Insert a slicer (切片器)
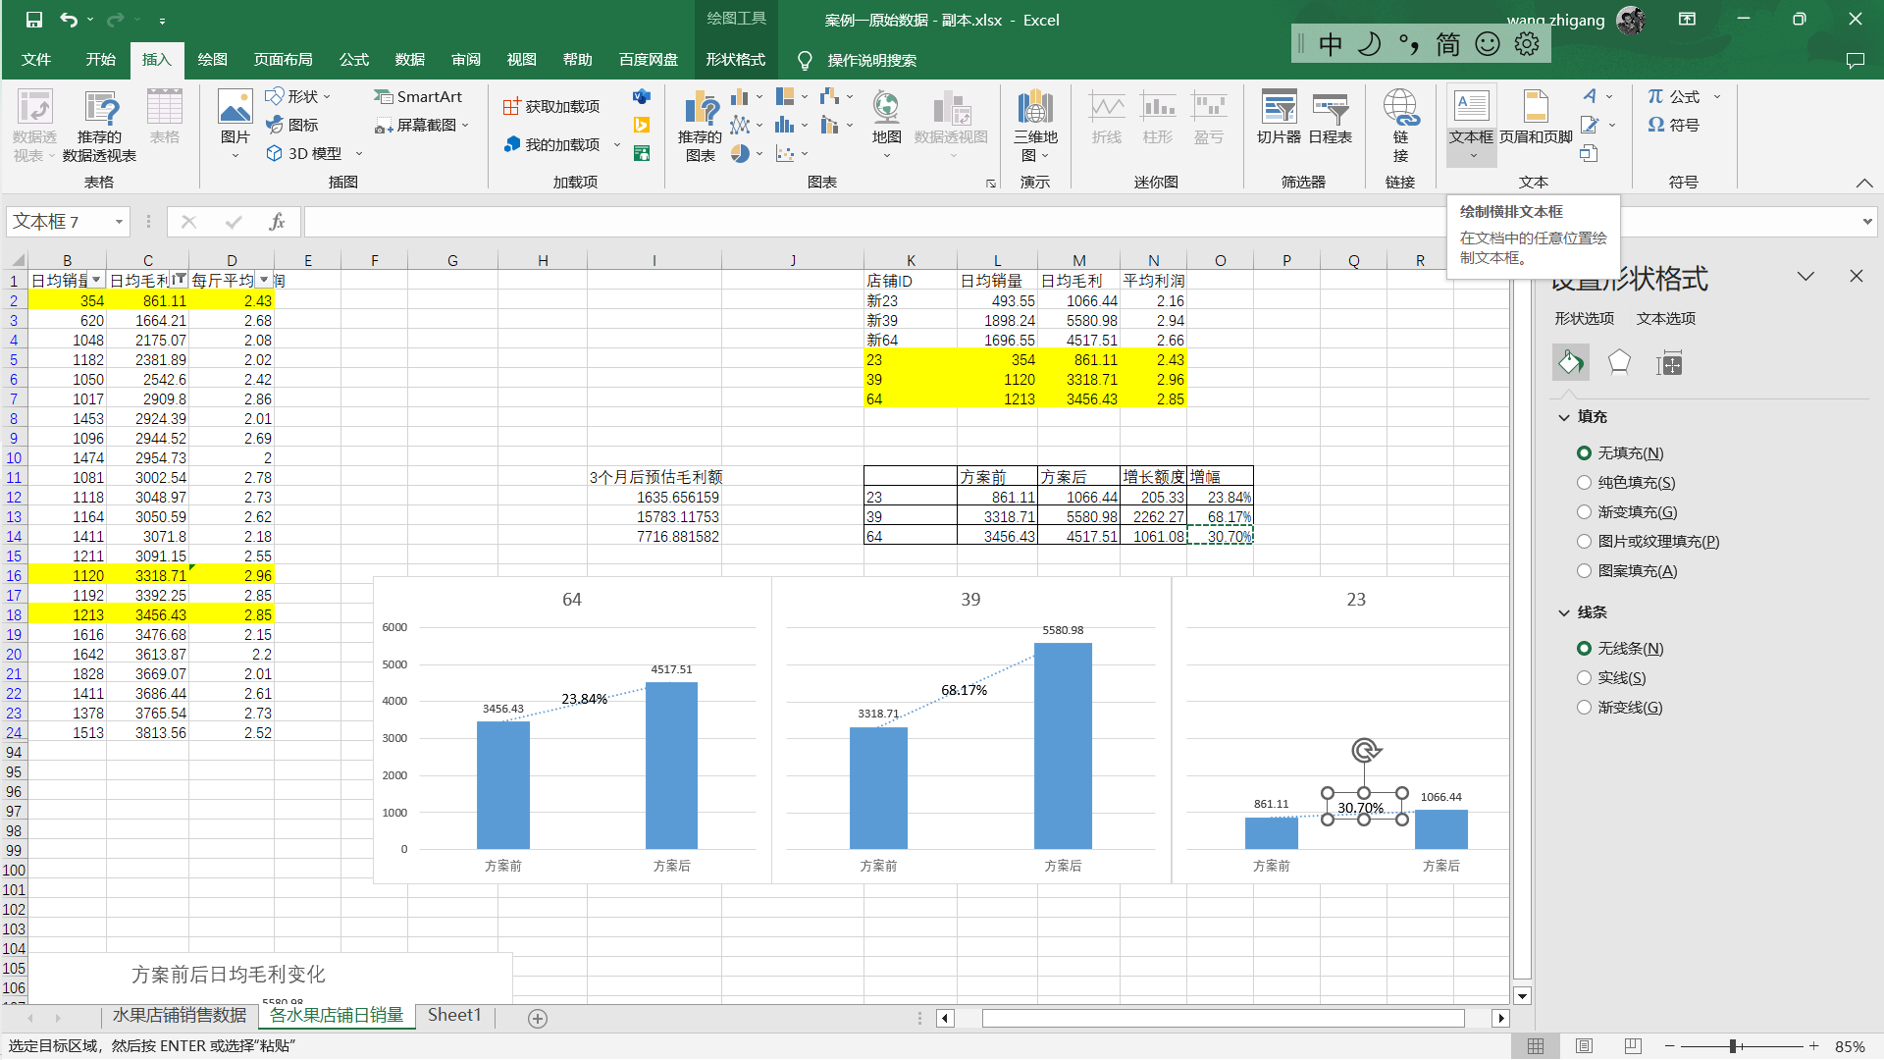This screenshot has height=1060, width=1884. 1279,118
